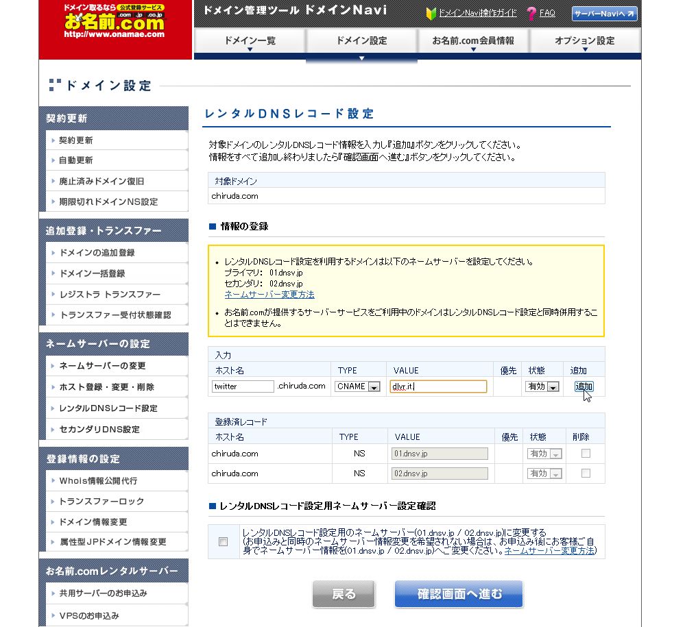The image size is (685, 627).
Task: Check delete box for 01.dnsv.jp record
Action: coord(586,454)
